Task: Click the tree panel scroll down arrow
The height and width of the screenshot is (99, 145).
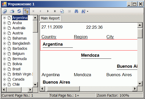Action: click(x=35, y=85)
